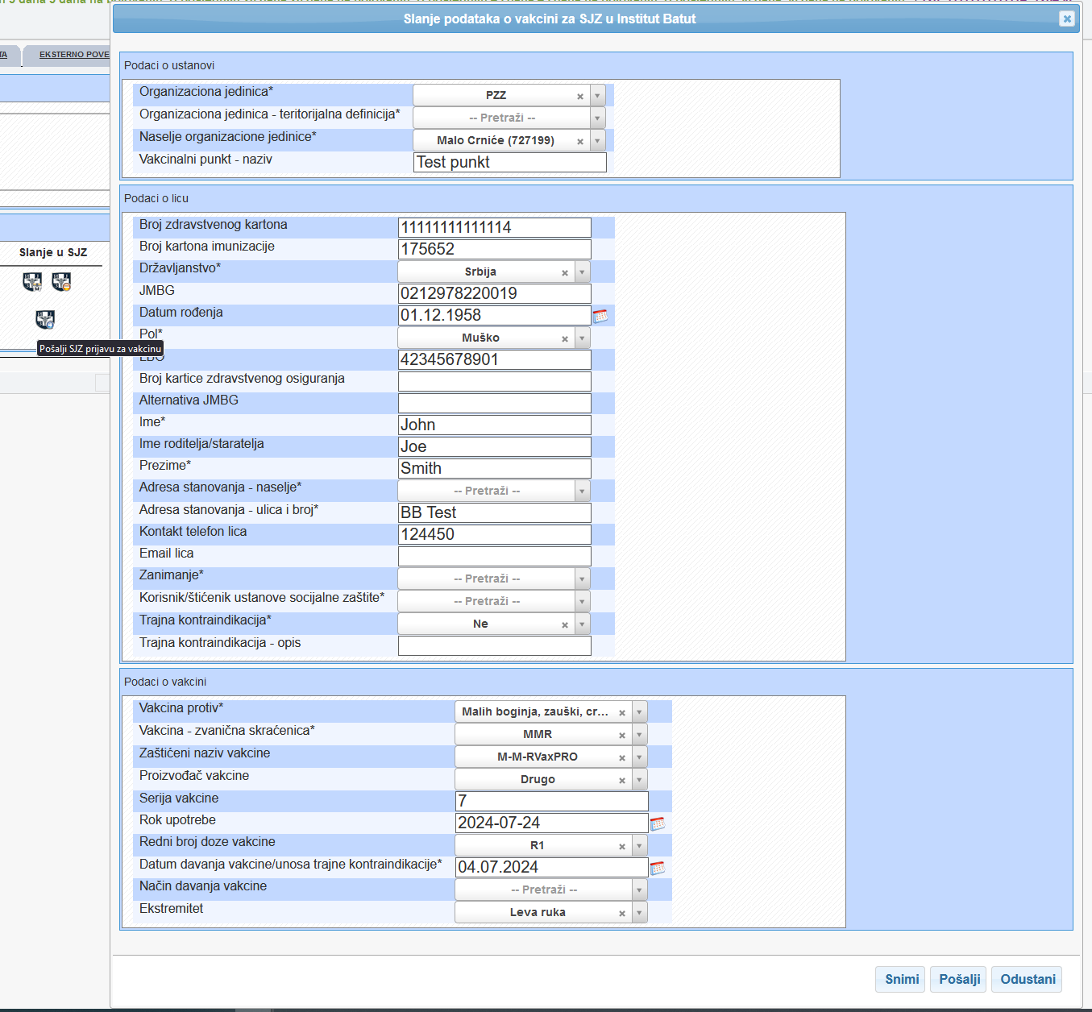Viewport: 1092px width, 1012px height.
Task: Expand Organizaciona jedinica PZZ dropdown arrow
Action: pos(597,95)
